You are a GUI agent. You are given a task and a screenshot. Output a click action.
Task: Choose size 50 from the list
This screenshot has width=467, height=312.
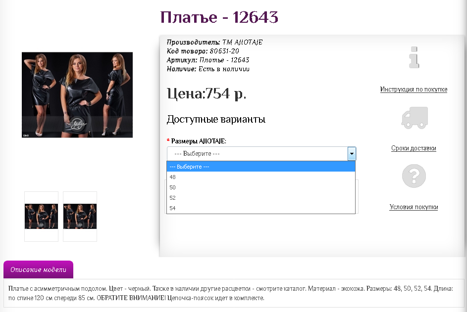[x=261, y=187]
